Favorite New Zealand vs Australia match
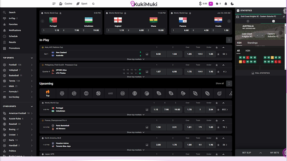This screenshot has width=287, height=161. pyautogui.click(x=218, y=54)
